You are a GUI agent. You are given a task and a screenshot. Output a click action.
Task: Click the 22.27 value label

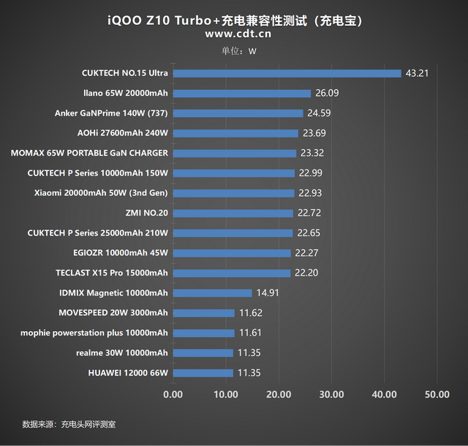306,253
